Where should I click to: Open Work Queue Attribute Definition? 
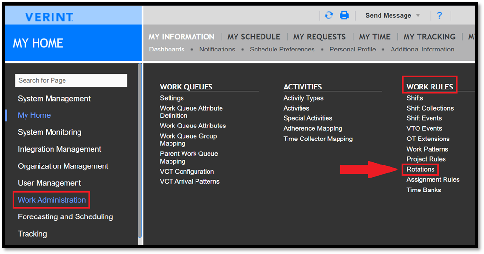191,112
